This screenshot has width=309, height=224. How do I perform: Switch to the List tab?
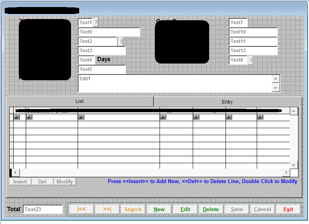coord(80,101)
